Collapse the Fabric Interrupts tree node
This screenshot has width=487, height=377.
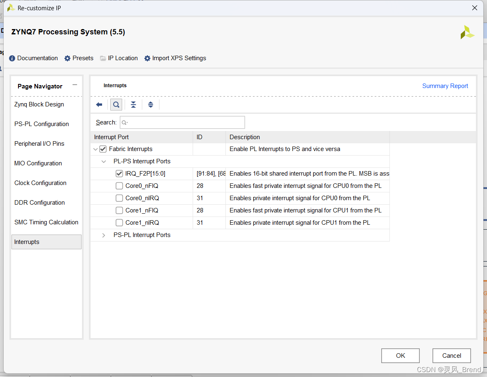(x=96, y=149)
